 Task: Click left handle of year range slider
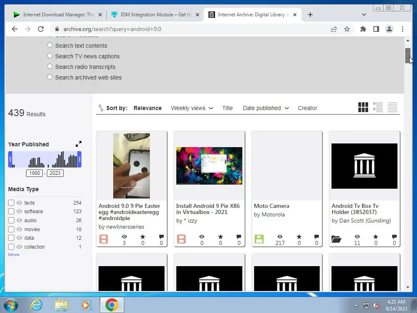[x=10, y=159]
